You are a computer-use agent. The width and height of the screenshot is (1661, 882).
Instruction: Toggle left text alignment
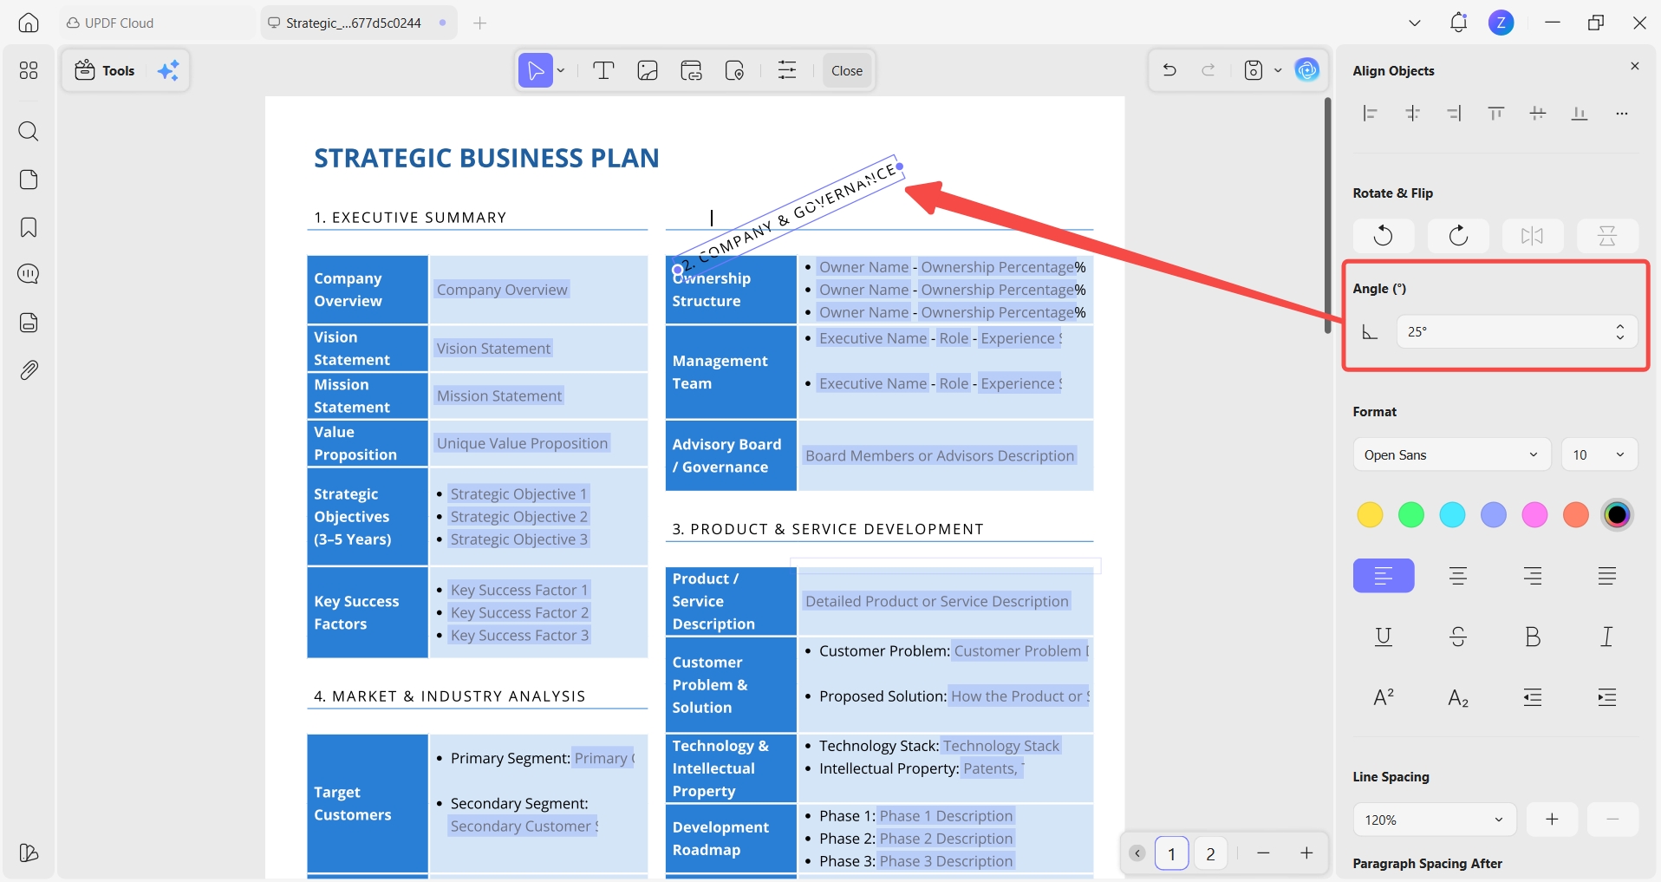[x=1384, y=576]
